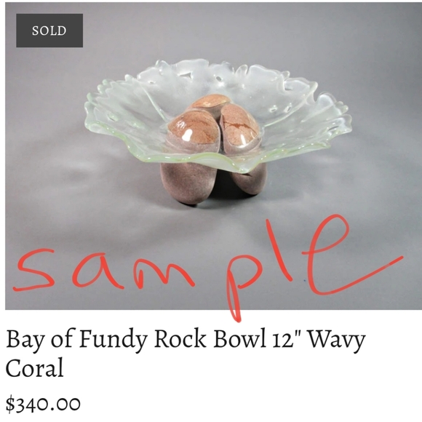Click the SOLD badge on product image
Screen dimensions: 422x422
pyautogui.click(x=49, y=31)
